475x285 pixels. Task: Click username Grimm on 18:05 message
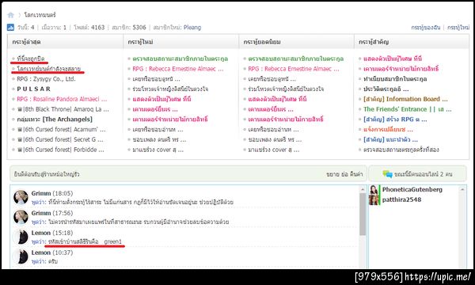(41, 193)
